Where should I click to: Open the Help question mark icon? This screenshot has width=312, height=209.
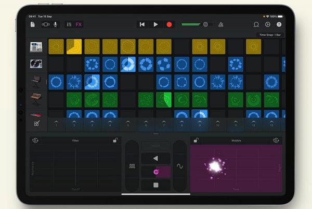pos(279,24)
